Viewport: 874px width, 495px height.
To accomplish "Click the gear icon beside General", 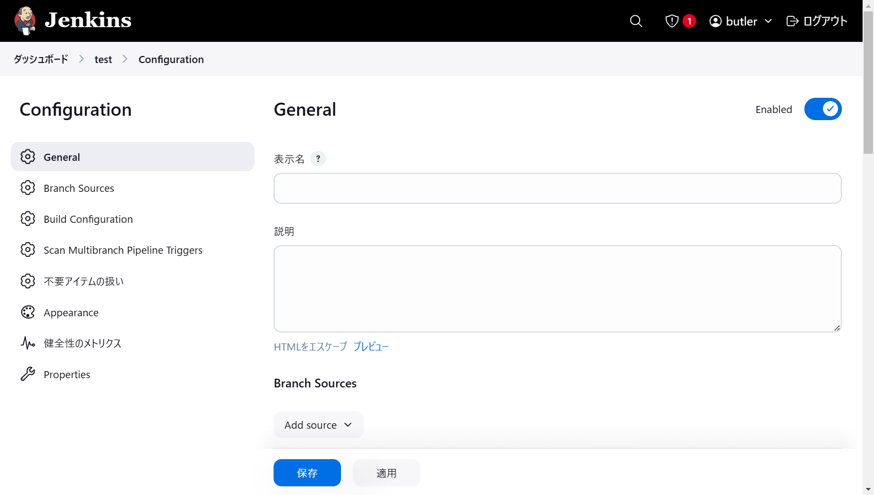I will 28,156.
